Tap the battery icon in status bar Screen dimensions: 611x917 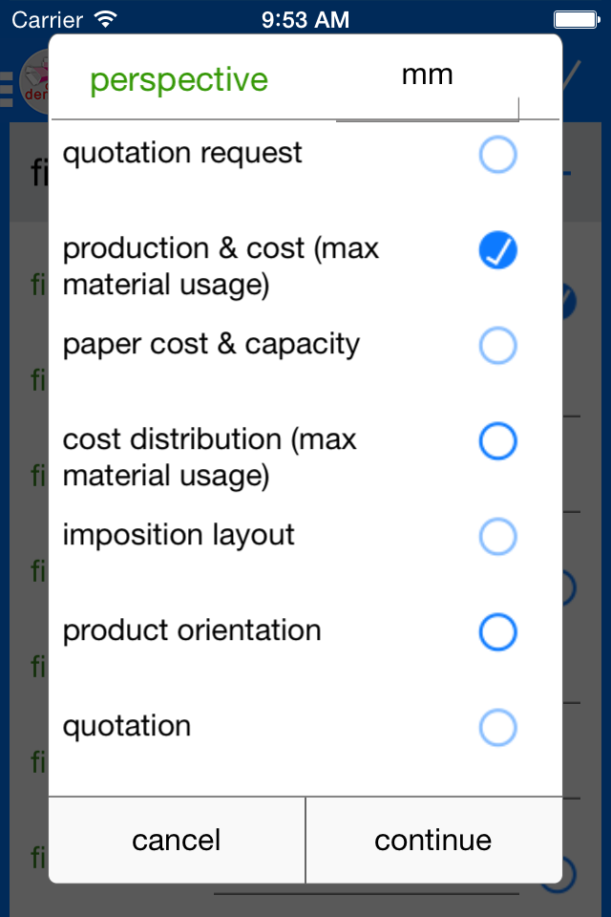point(578,18)
